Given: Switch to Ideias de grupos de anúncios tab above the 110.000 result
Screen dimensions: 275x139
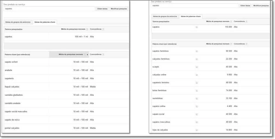Looking at the screenshot, I should pos(165,16).
